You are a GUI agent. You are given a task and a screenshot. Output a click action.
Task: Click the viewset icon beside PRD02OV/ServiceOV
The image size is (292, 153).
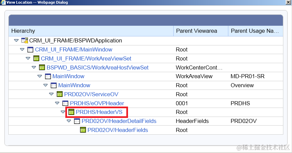tap(59, 94)
